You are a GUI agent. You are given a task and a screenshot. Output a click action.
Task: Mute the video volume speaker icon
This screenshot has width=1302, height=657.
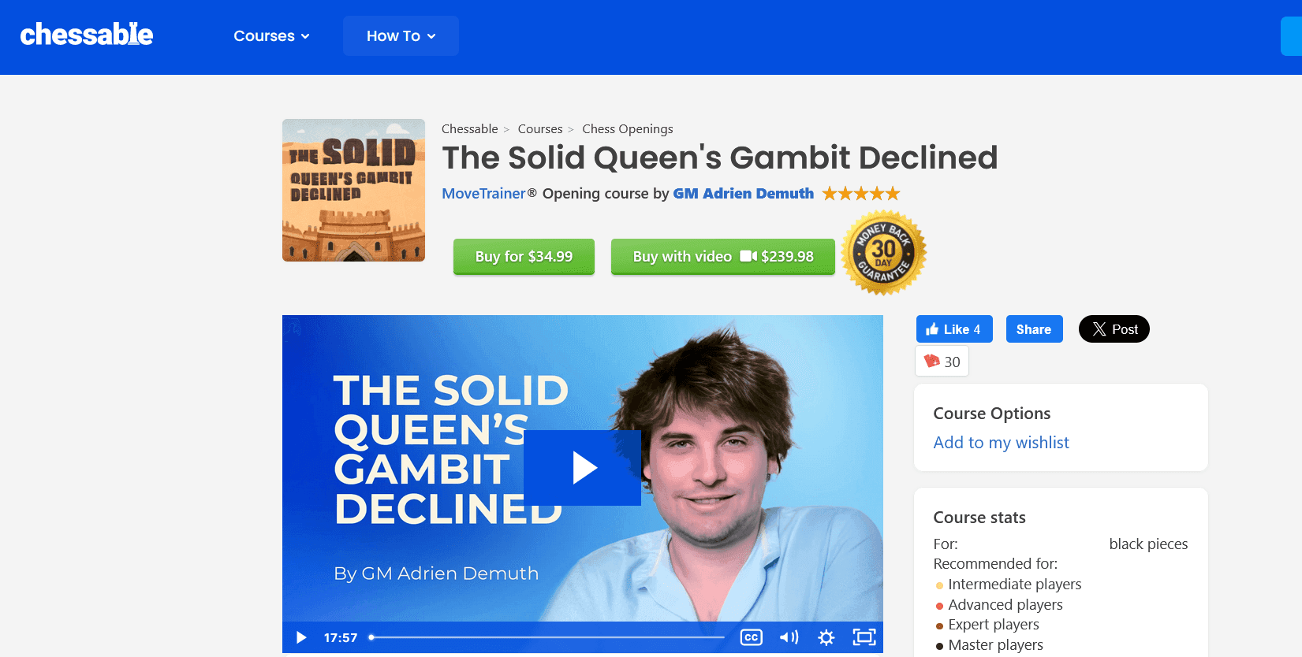(x=789, y=637)
